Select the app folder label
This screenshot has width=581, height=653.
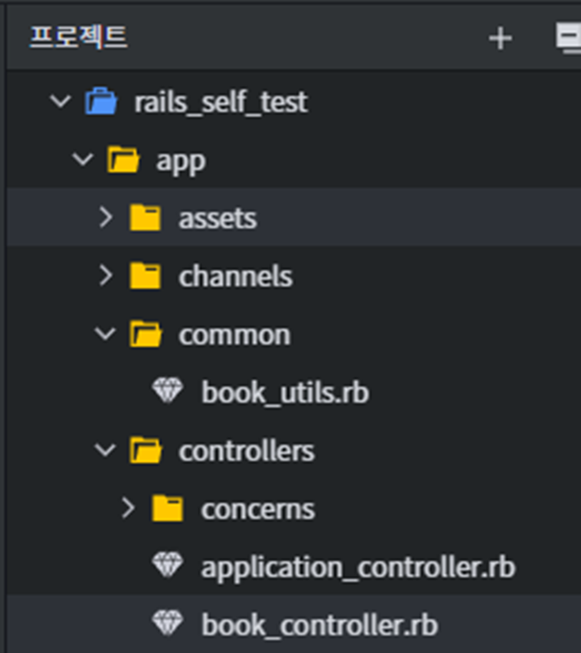click(x=180, y=163)
